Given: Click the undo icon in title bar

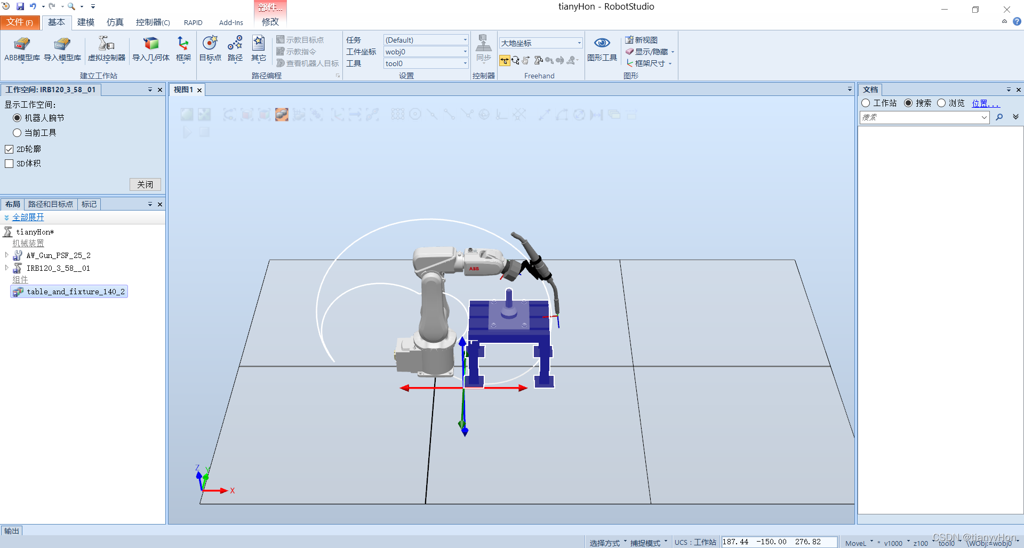Looking at the screenshot, I should (x=33, y=6).
